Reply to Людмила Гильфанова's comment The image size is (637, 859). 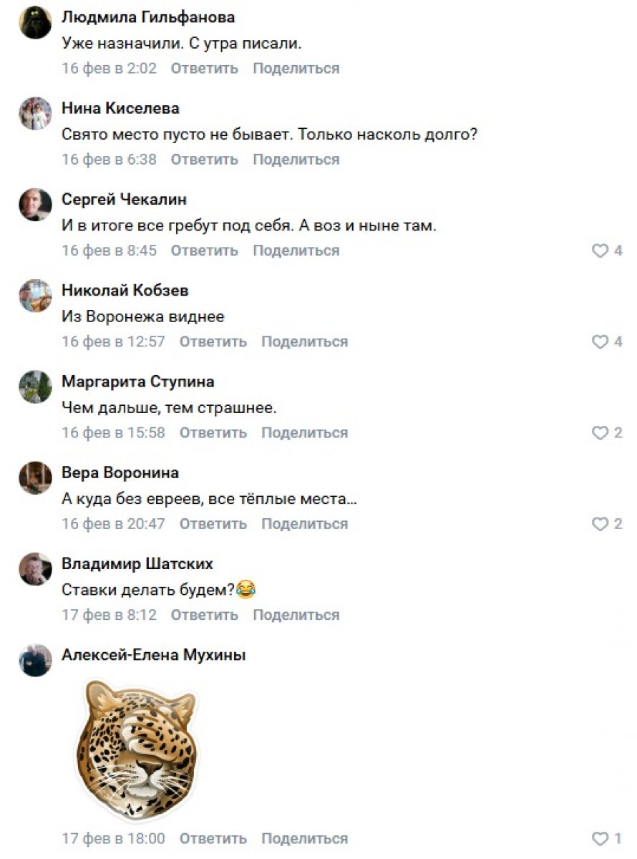pos(204,69)
